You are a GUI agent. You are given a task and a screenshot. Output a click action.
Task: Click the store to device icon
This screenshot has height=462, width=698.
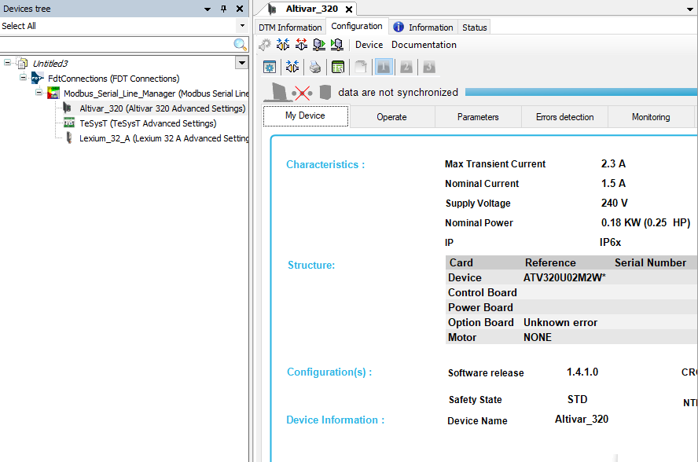[336, 45]
